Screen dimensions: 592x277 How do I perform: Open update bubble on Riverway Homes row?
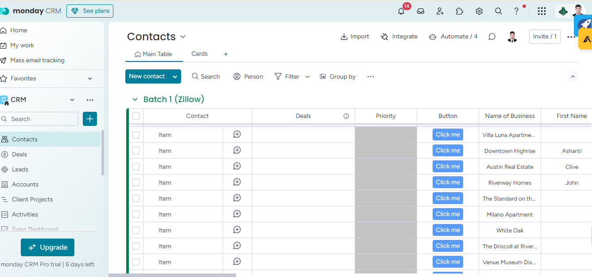[x=237, y=182]
